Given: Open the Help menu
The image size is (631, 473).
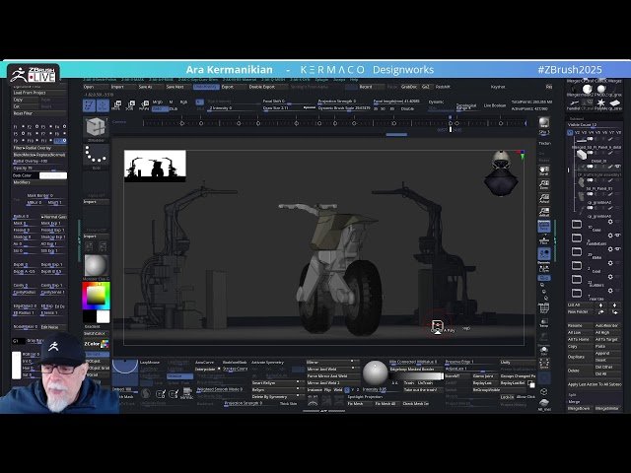Looking at the screenshot, I should click(354, 80).
